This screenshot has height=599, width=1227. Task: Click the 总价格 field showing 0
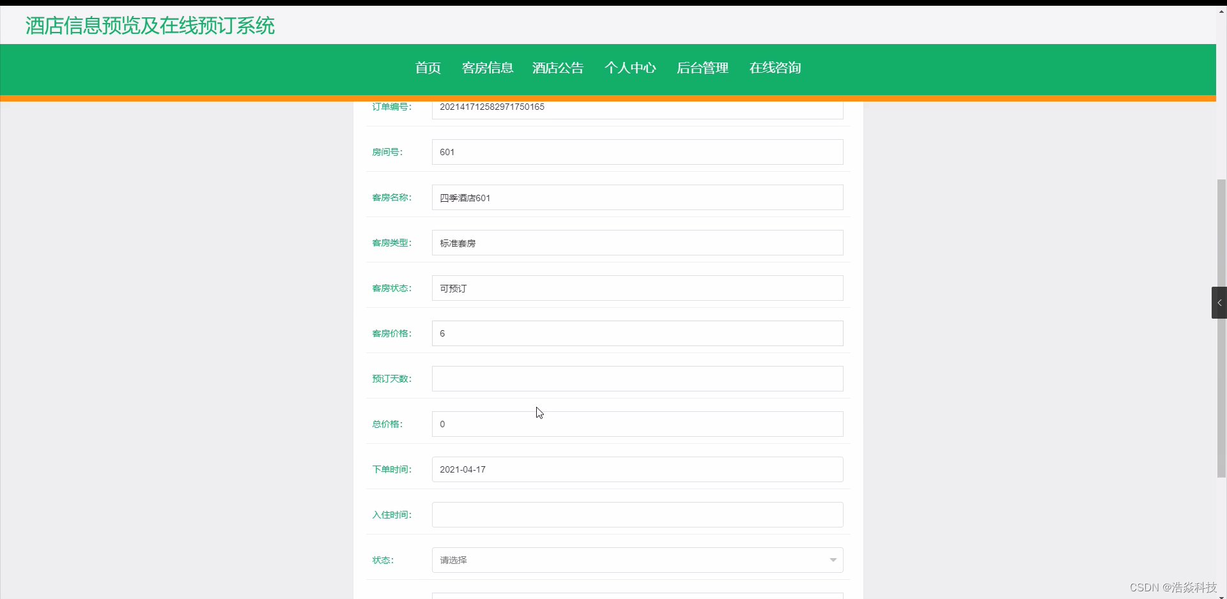click(637, 423)
